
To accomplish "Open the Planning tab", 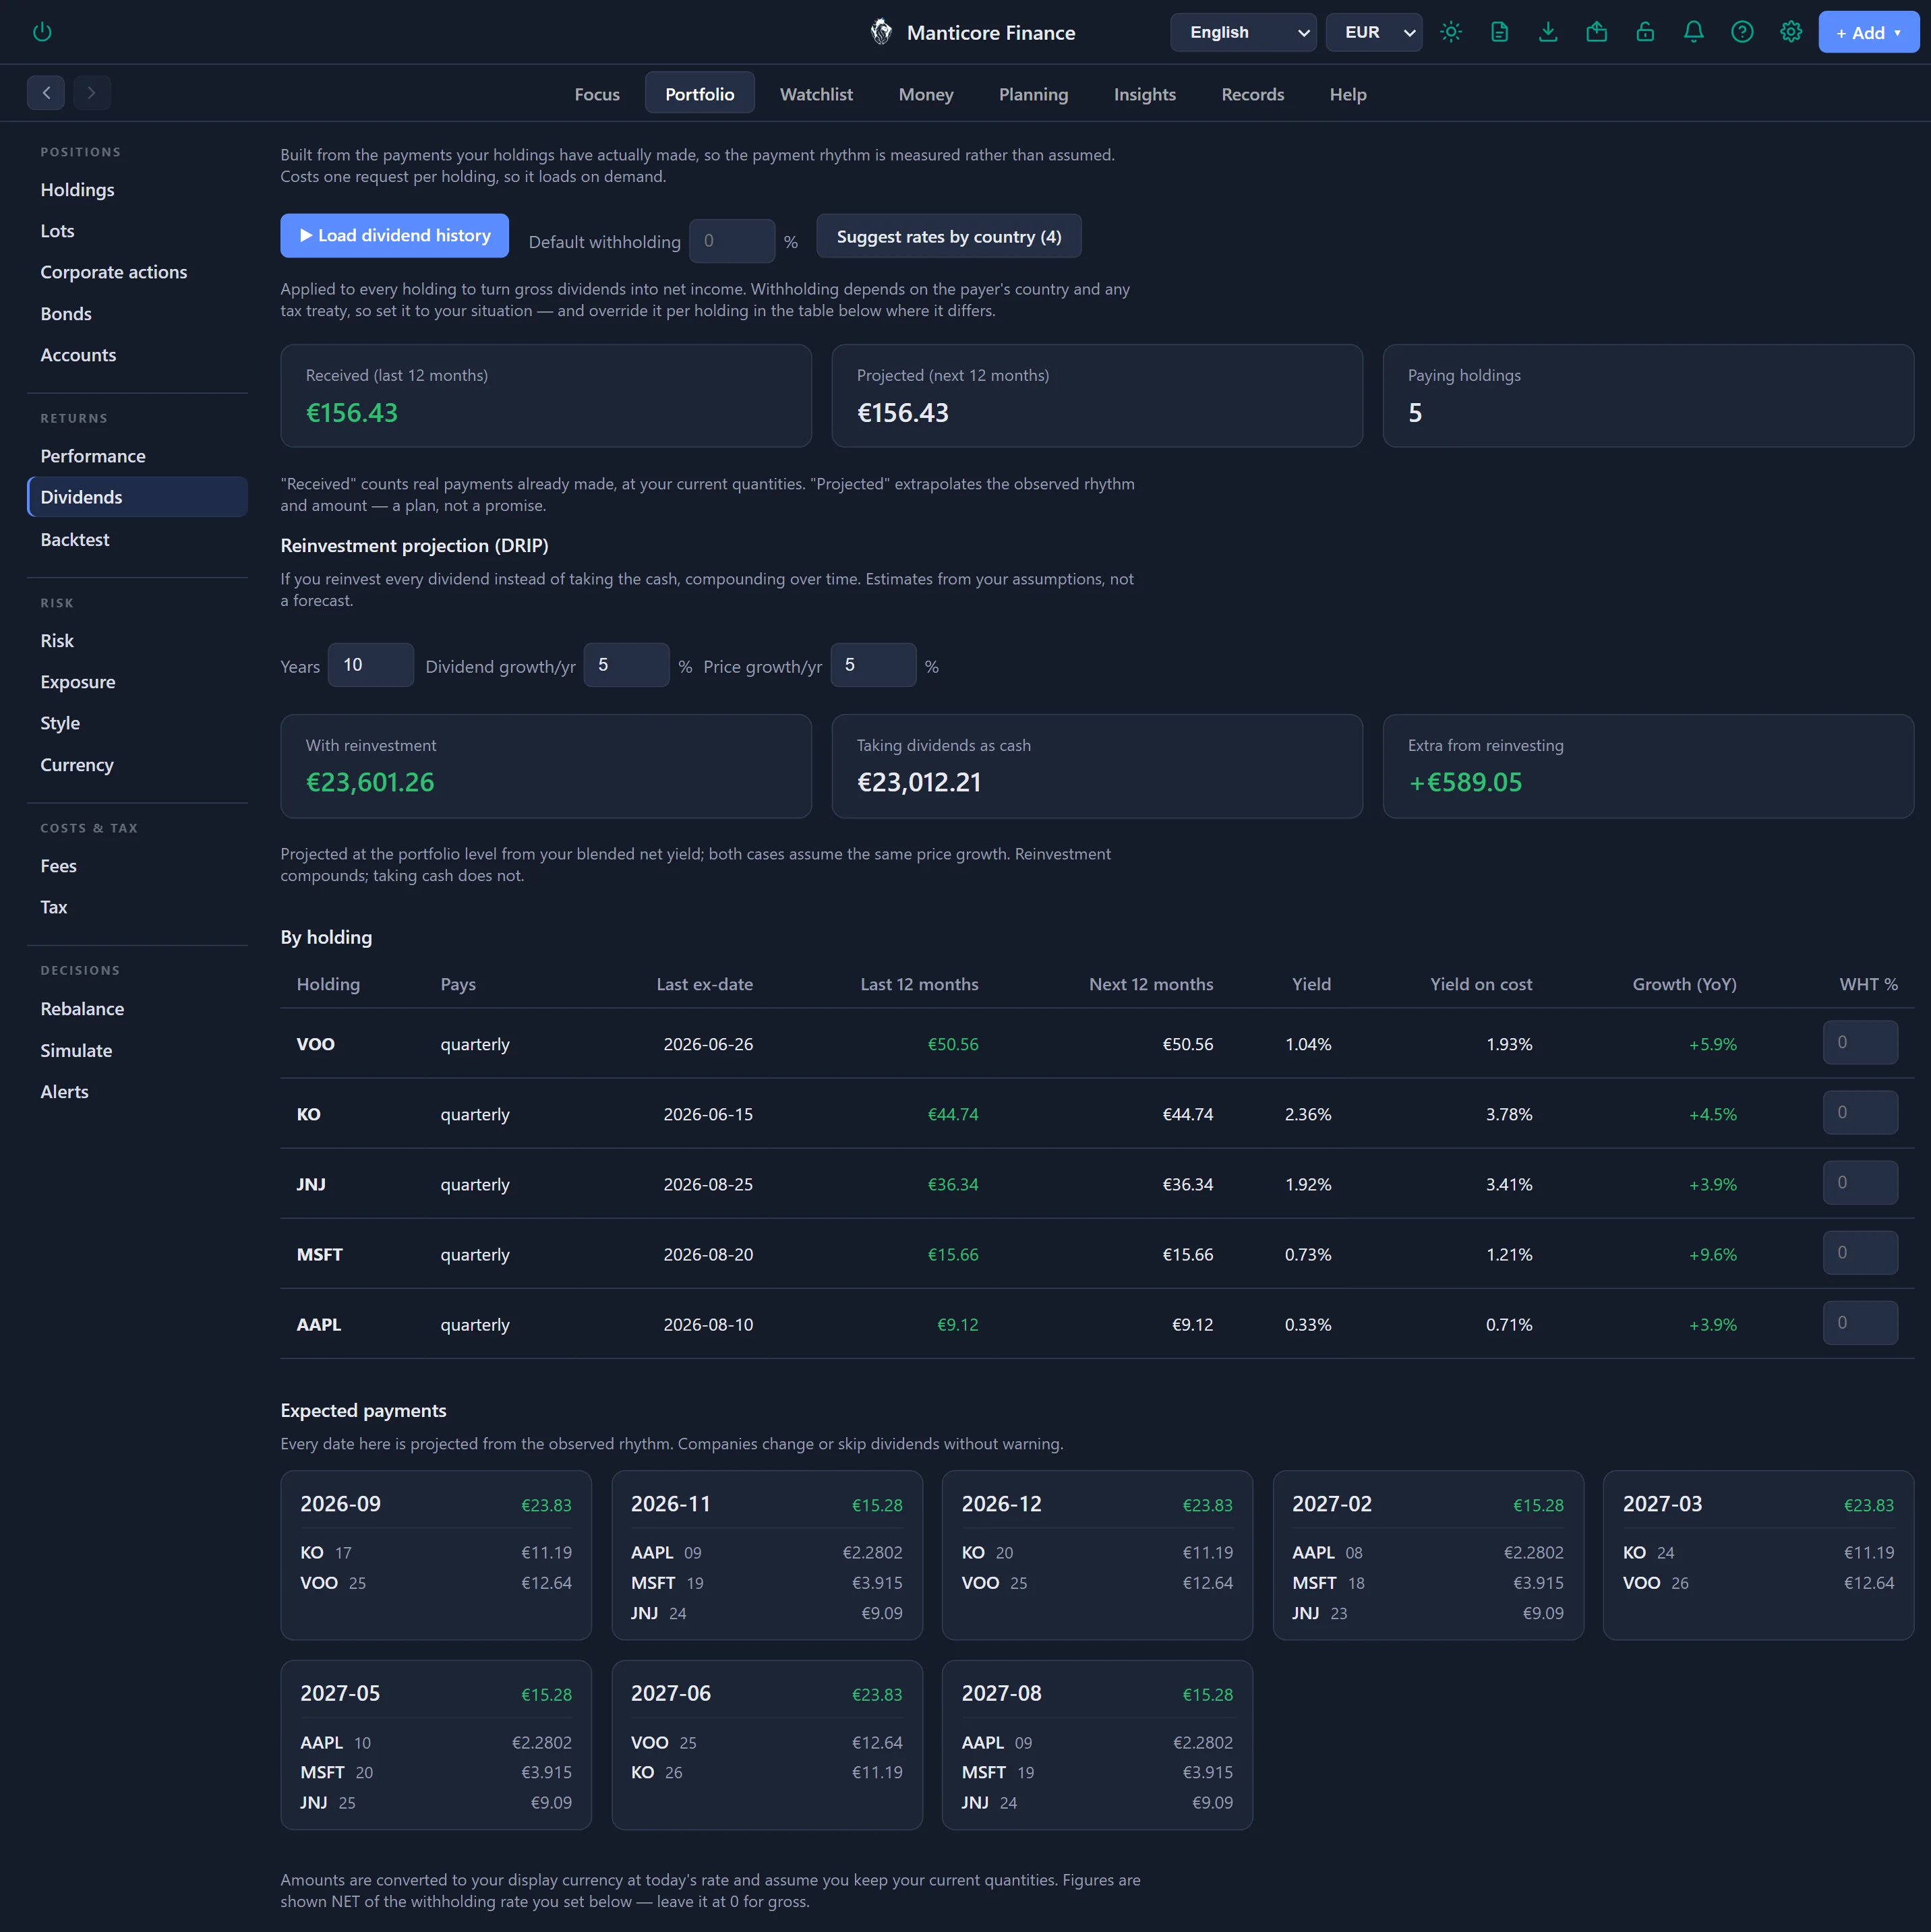I will pos(1033,94).
